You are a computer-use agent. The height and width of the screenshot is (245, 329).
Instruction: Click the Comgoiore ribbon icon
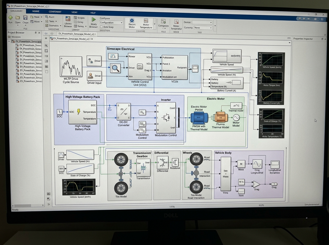(163, 21)
